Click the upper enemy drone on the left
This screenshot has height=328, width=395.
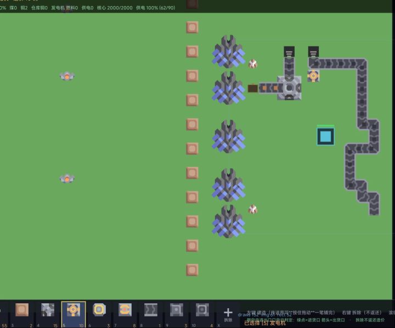tap(67, 76)
